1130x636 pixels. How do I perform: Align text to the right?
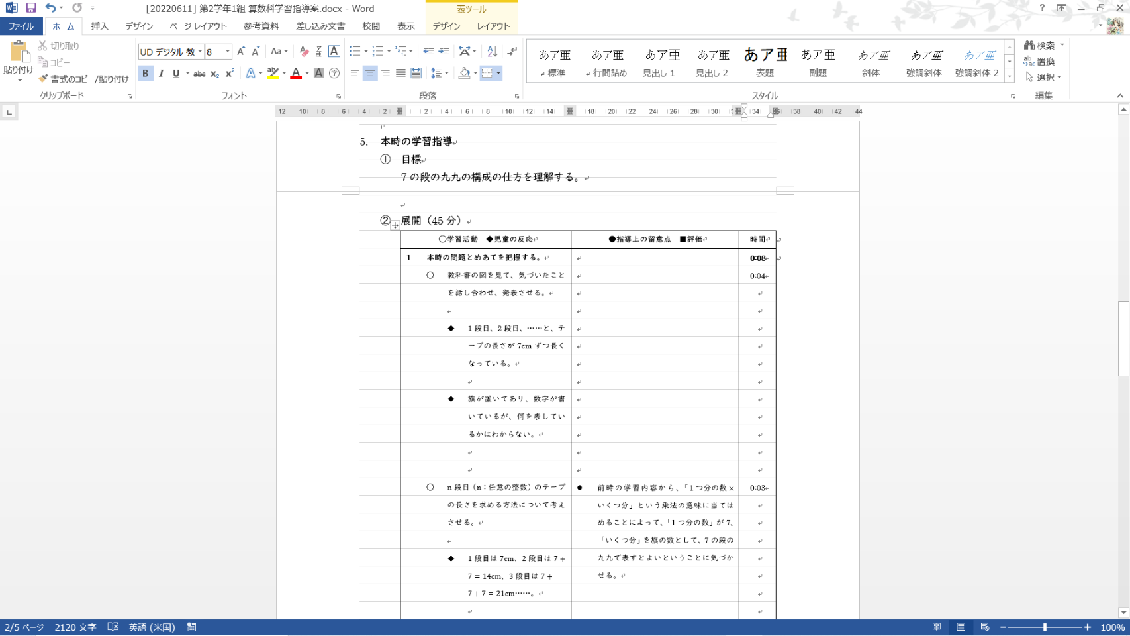(385, 74)
